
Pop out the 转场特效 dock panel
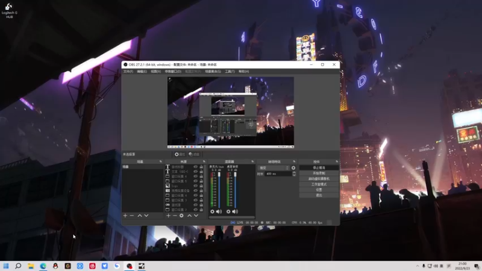[x=294, y=161]
